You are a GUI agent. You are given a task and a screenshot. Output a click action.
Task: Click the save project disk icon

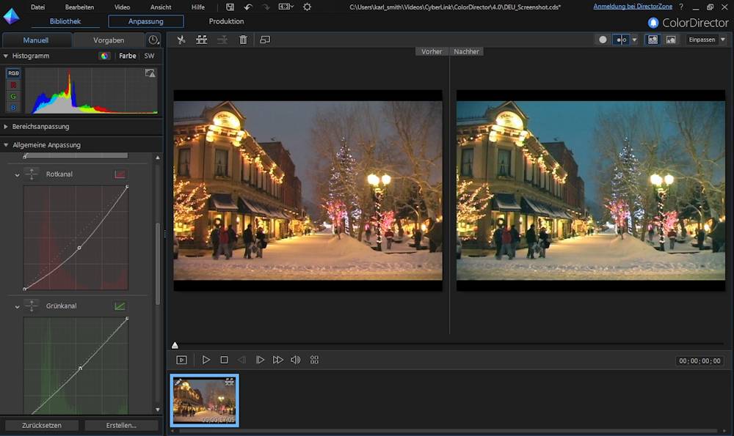pos(230,7)
